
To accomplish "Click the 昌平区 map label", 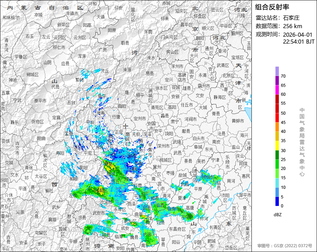I will coord(186,25).
